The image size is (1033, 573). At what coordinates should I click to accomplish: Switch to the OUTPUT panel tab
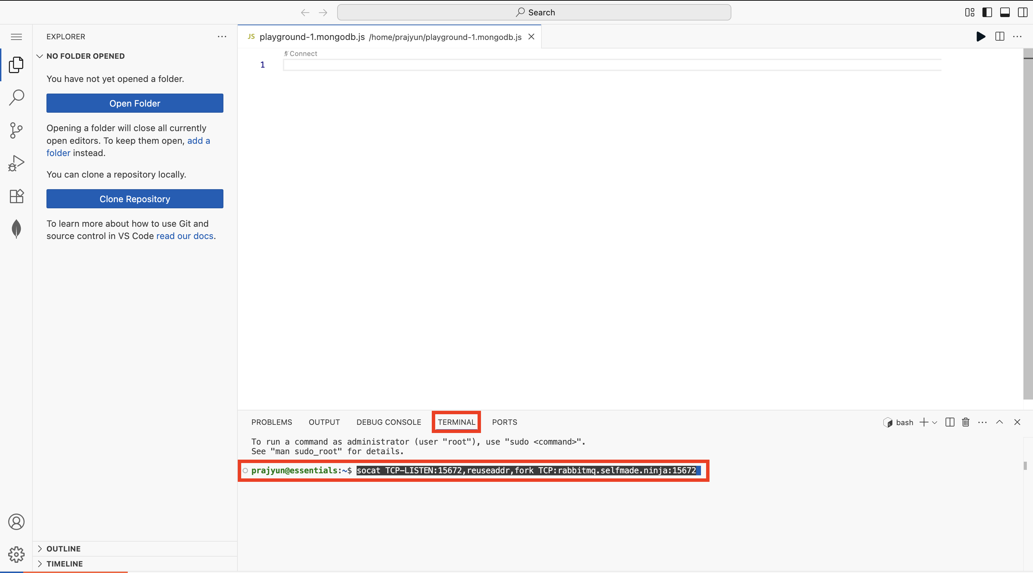[325, 422]
